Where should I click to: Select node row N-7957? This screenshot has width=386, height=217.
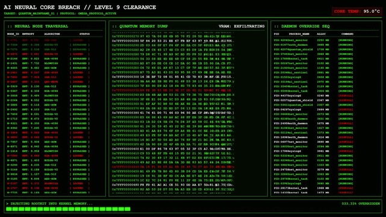pyautogui.click(x=48, y=142)
